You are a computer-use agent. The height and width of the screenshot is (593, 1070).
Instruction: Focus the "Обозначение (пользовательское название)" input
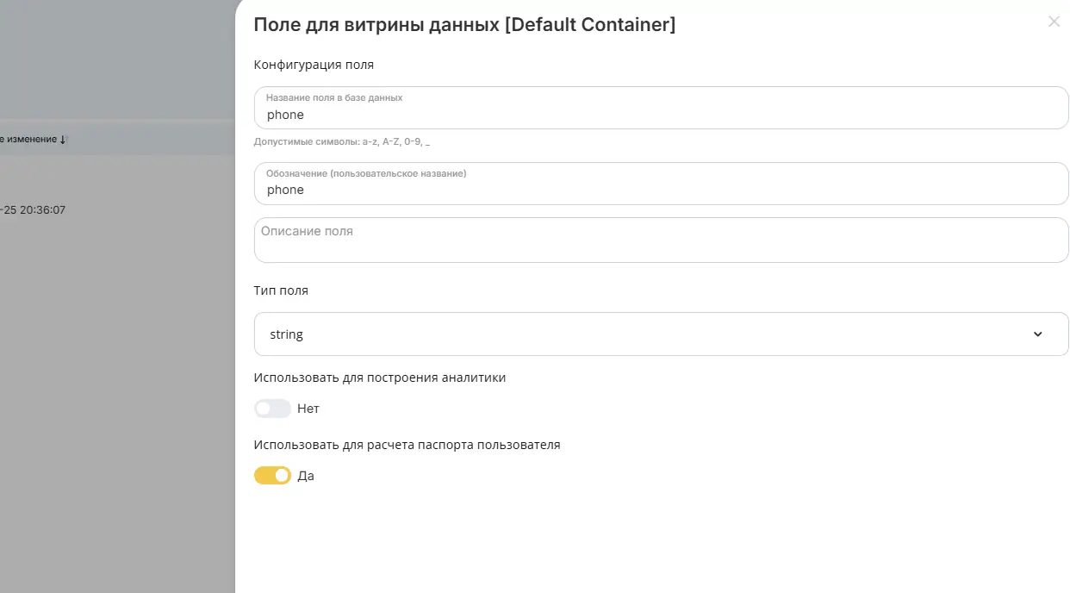pyautogui.click(x=661, y=184)
